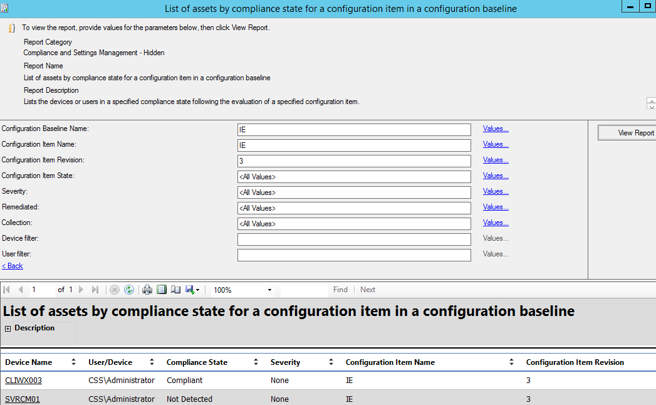Click the Back link

click(x=13, y=266)
